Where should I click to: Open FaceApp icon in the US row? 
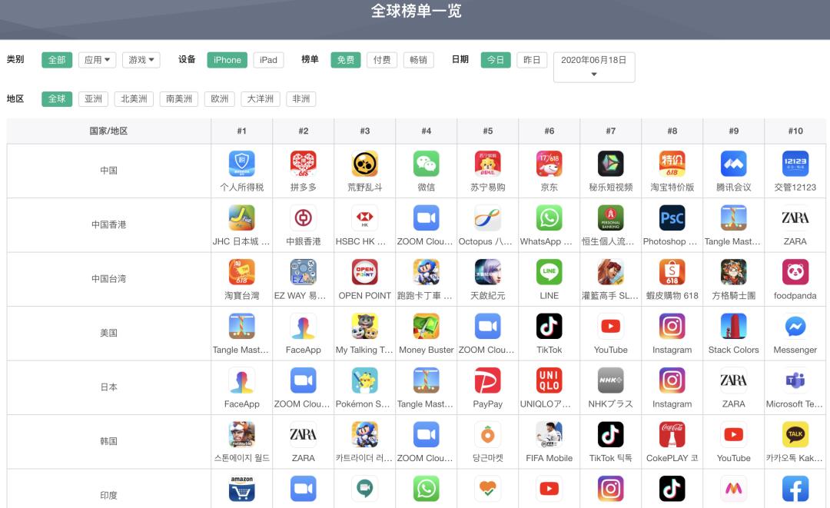[304, 326]
